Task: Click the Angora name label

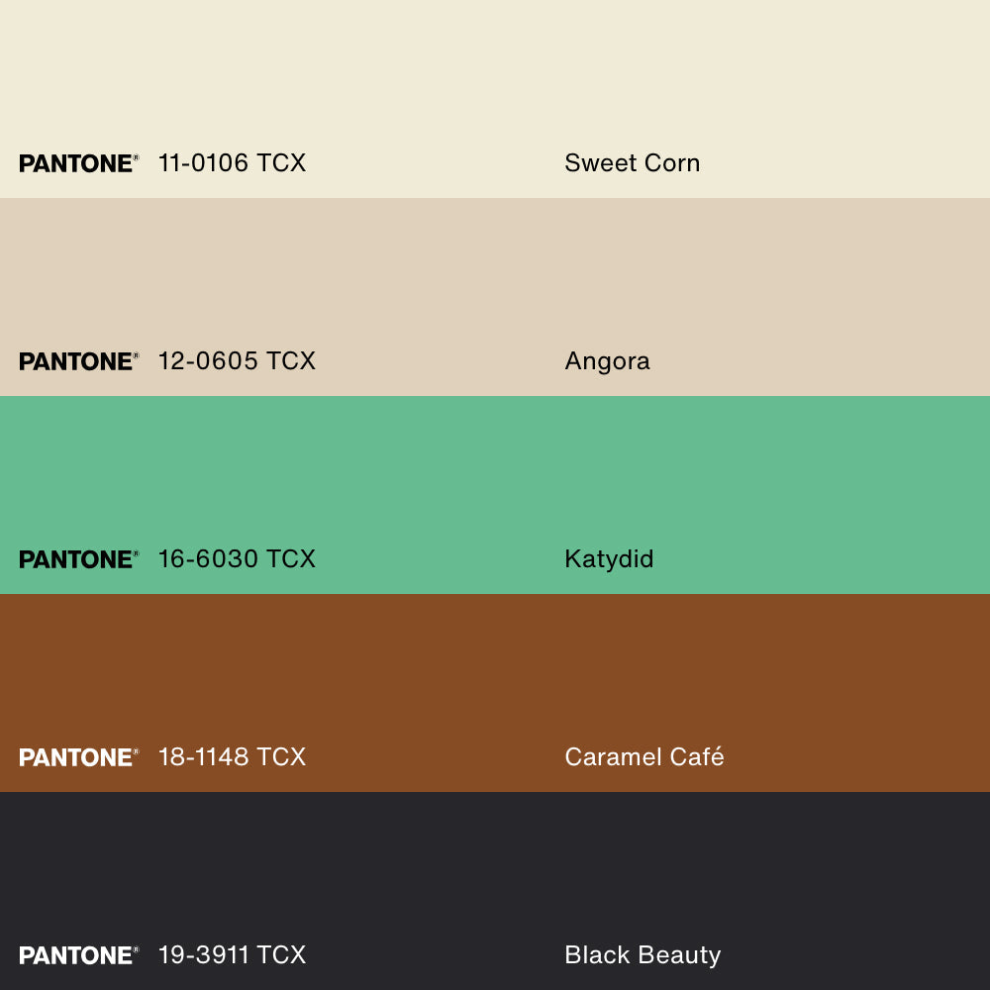Action: [x=608, y=362]
